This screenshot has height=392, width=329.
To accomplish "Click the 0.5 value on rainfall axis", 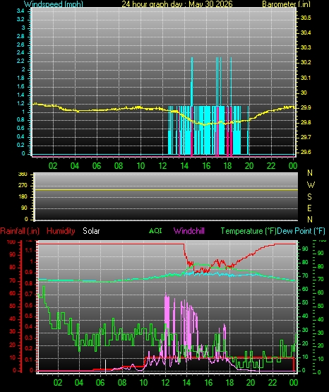I will [x=29, y=316].
